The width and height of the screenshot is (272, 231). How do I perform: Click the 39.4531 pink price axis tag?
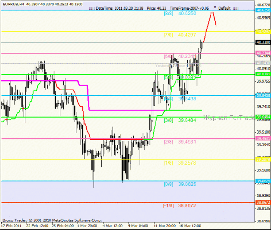(x=263, y=138)
